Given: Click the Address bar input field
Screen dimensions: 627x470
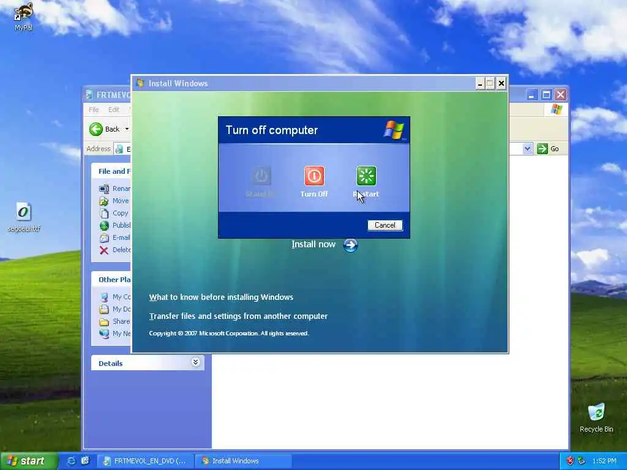Looking at the screenshot, I should click(x=122, y=149).
